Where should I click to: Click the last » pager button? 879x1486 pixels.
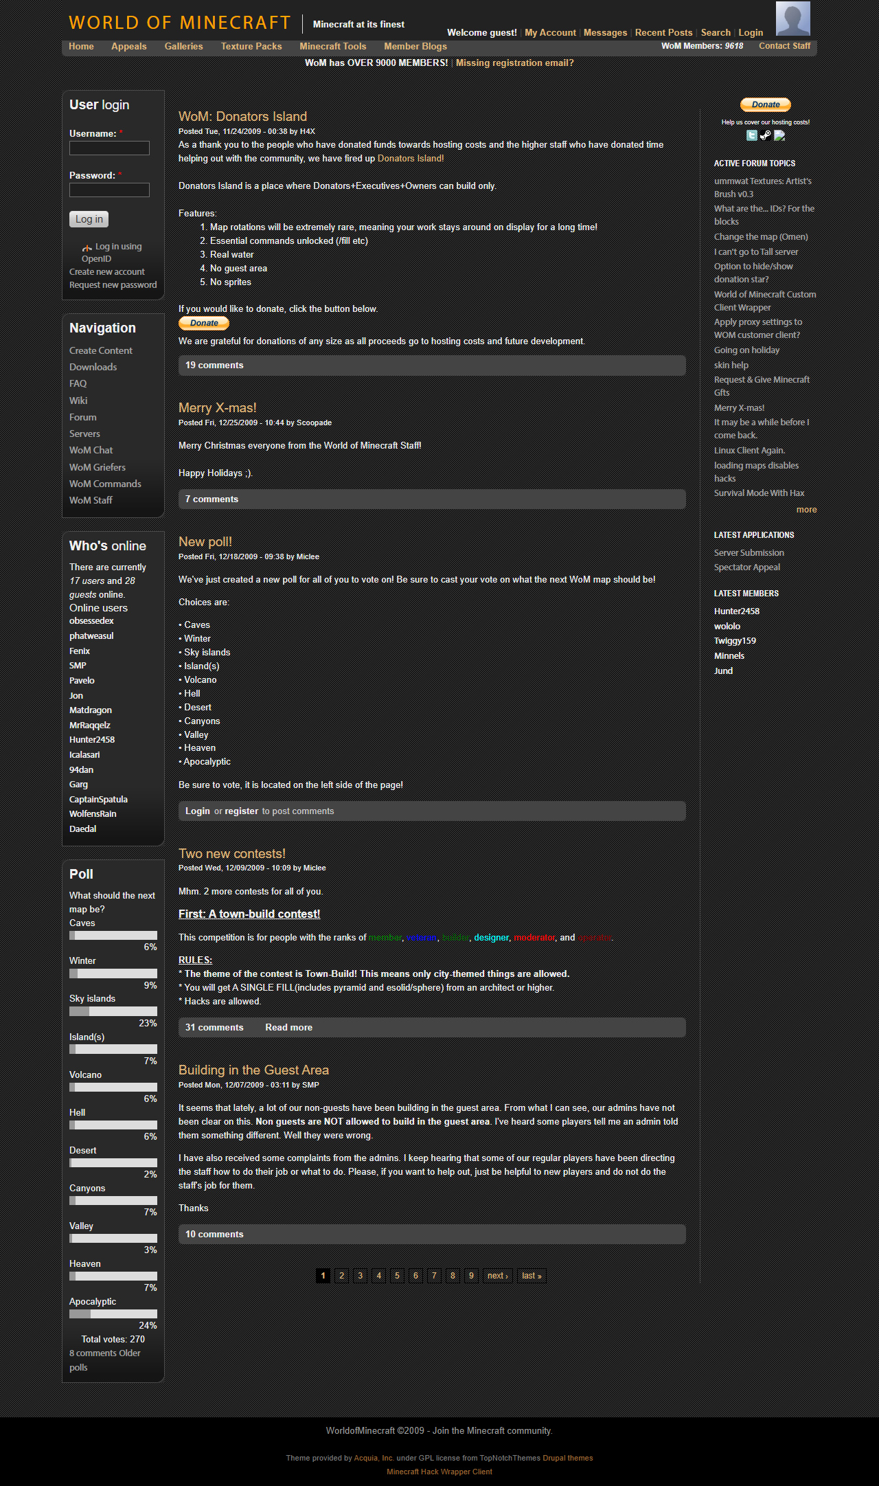pyautogui.click(x=532, y=1276)
